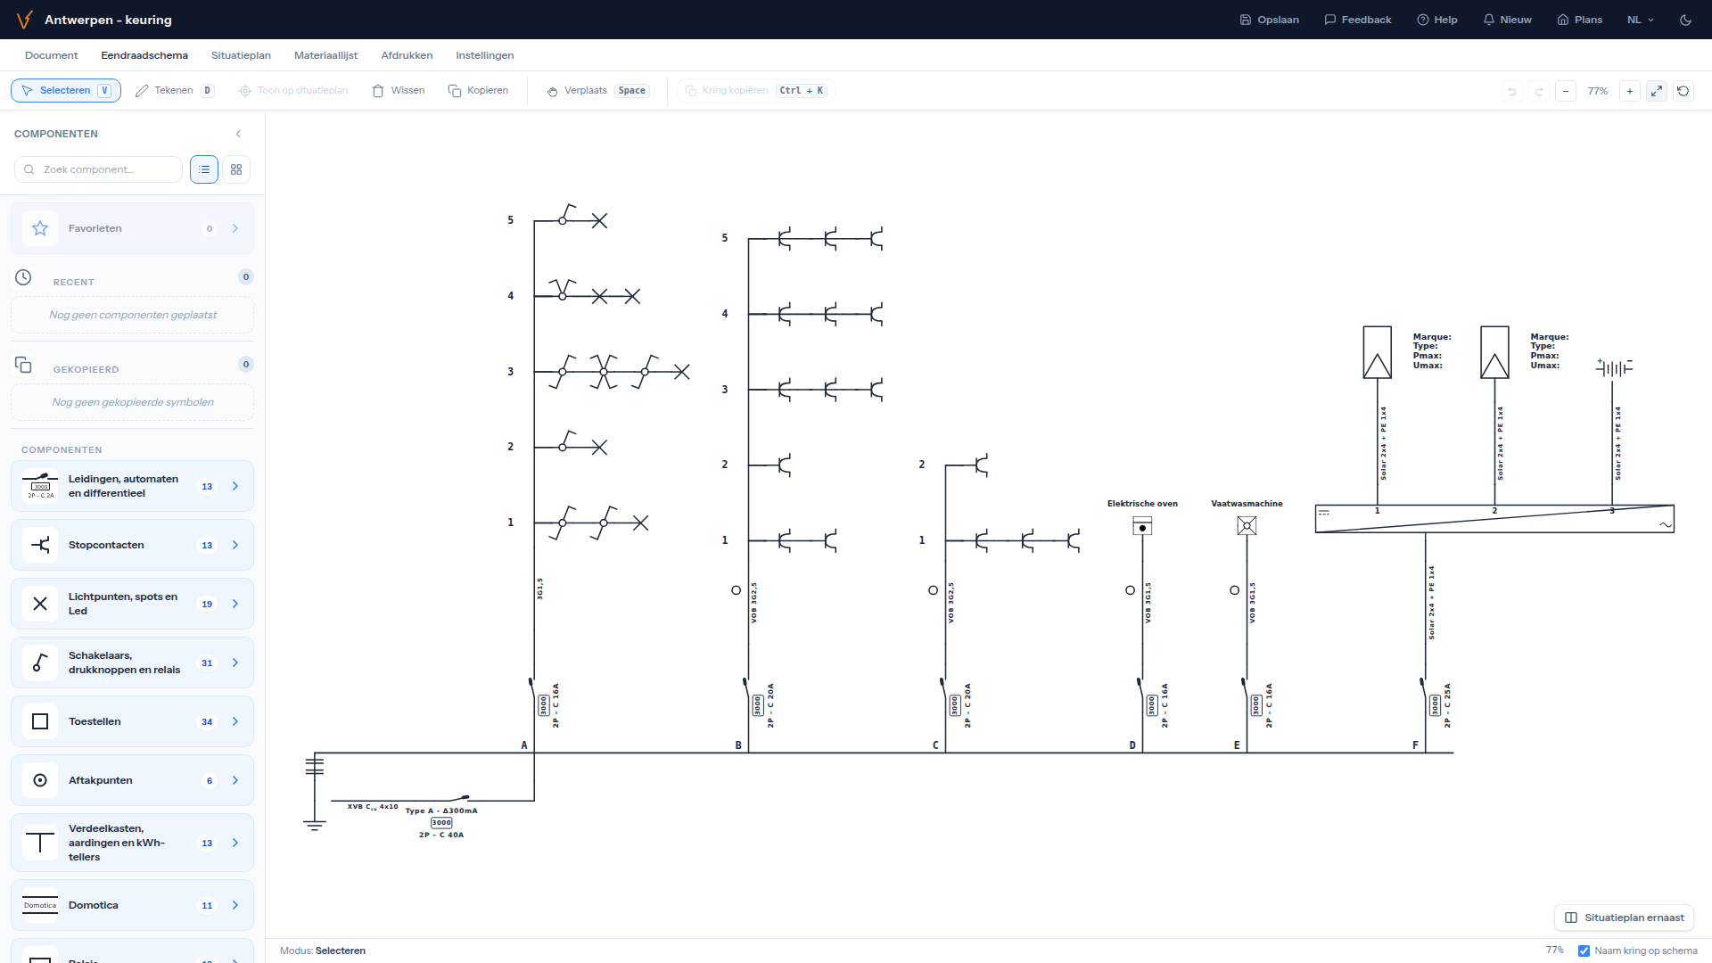1712x963 pixels.
Task: Collapse the Componenten panel chevron
Action: (238, 134)
